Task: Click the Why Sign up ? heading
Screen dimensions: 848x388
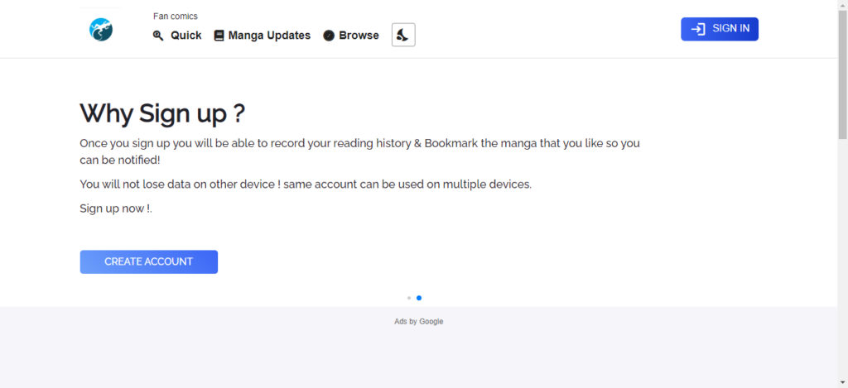Action: pyautogui.click(x=162, y=113)
